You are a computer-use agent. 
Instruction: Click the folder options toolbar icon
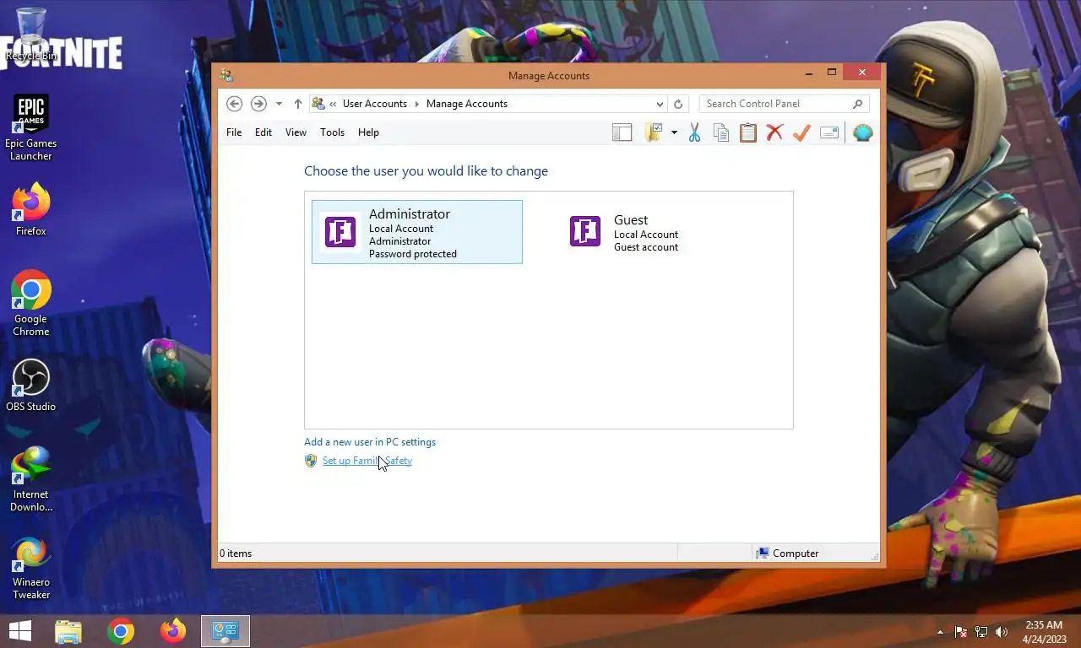coord(654,132)
